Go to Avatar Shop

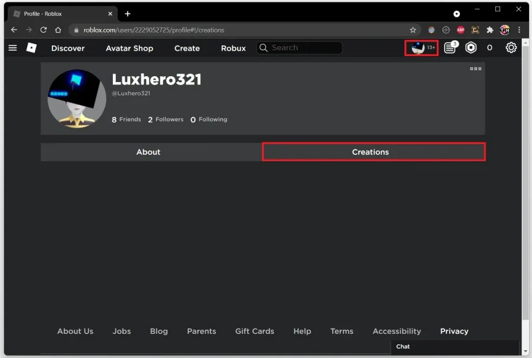click(x=129, y=48)
